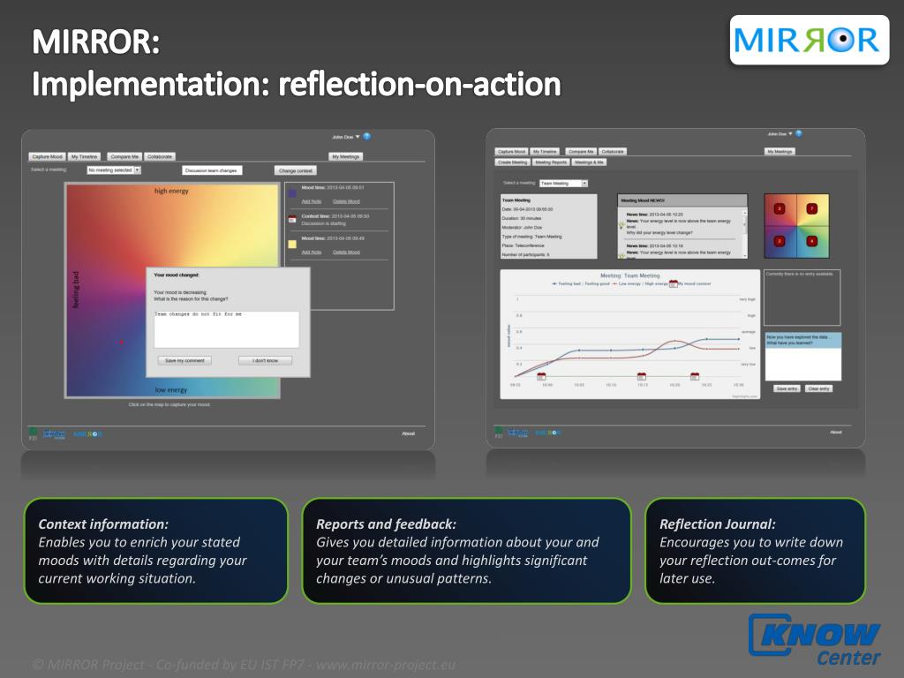The height and width of the screenshot is (678, 904).
Task: Click the top-right red badge in mood quadrant
Action: pyautogui.click(x=812, y=208)
